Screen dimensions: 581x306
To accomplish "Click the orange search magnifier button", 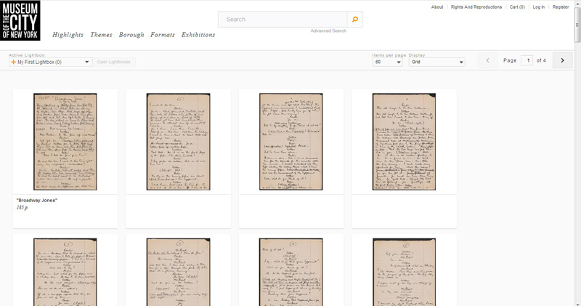I will pos(355,20).
